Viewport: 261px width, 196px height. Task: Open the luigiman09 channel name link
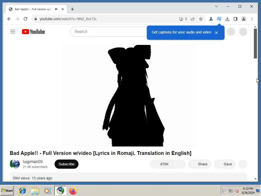33,162
